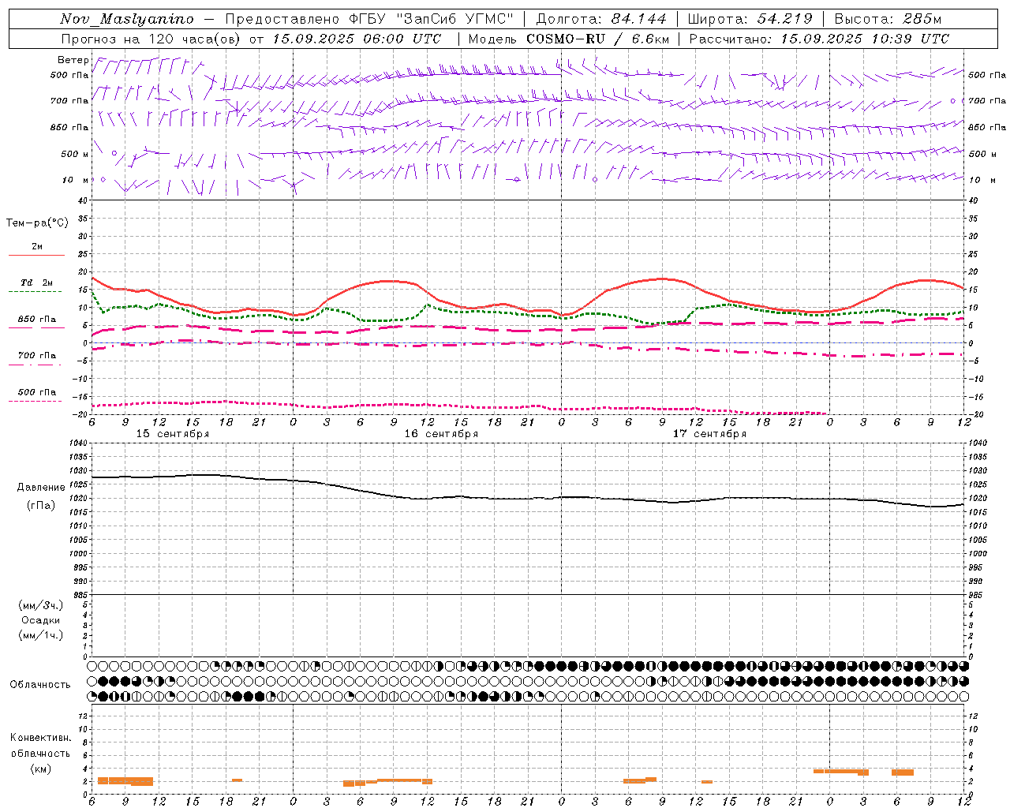Click the '(гПа)' pressure unit label

(40, 506)
